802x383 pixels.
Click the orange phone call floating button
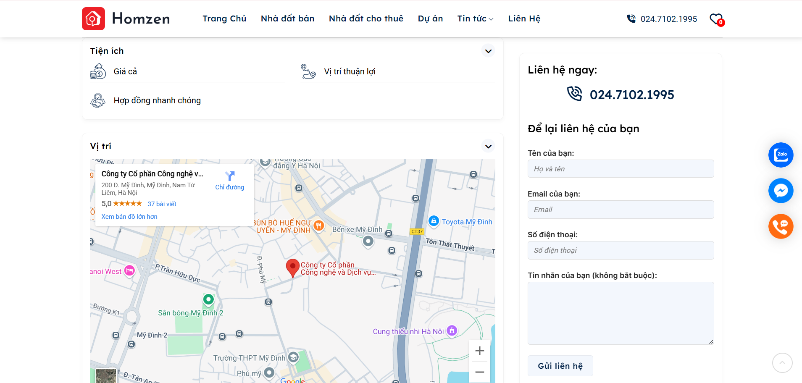[781, 226]
